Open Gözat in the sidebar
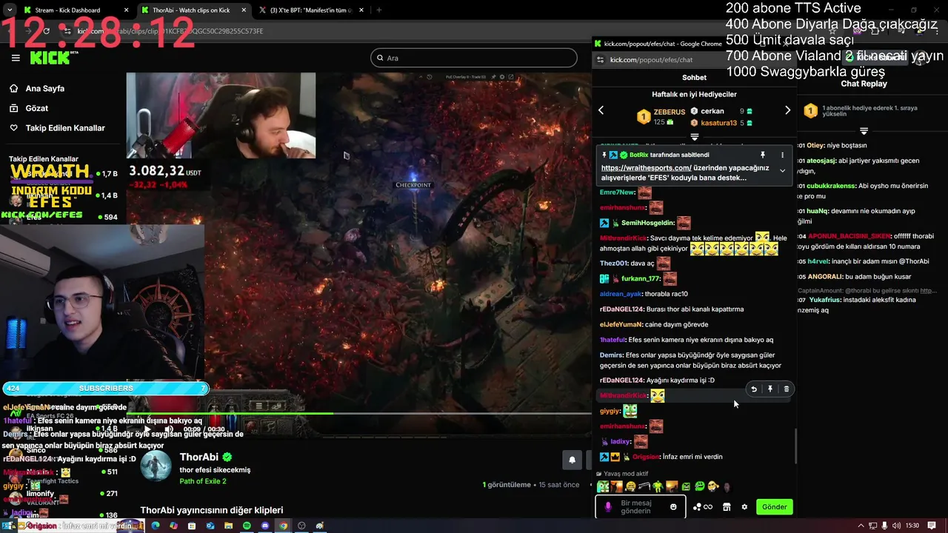948x533 pixels. point(36,108)
